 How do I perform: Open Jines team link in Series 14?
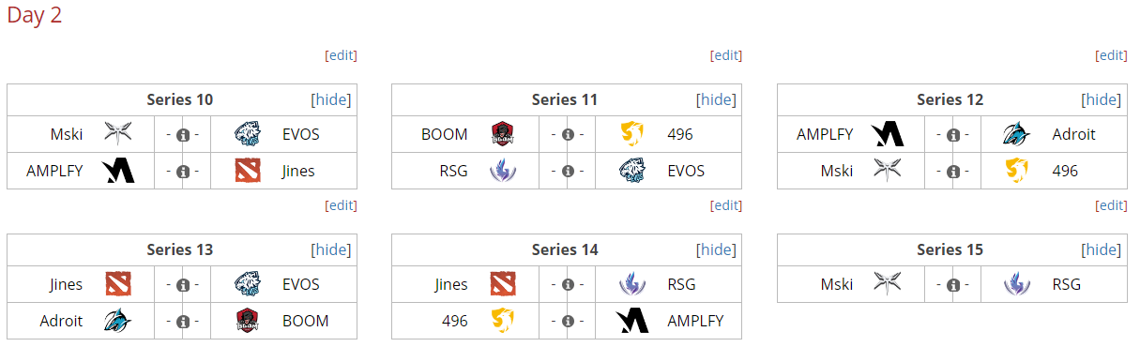point(451,284)
